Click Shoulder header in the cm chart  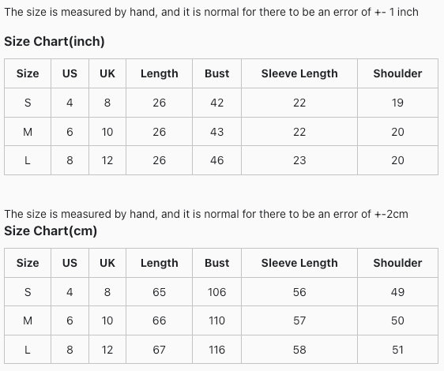click(x=397, y=263)
